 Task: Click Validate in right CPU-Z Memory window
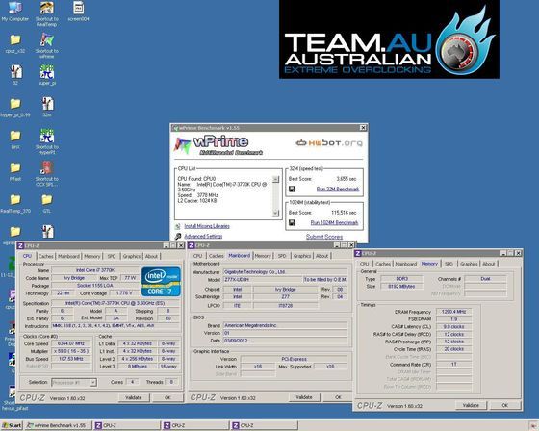tap(471, 405)
